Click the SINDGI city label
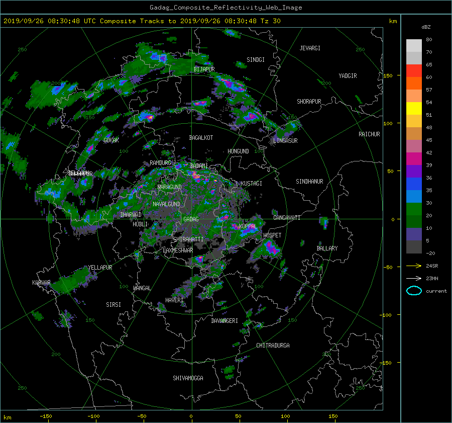 (x=256, y=60)
